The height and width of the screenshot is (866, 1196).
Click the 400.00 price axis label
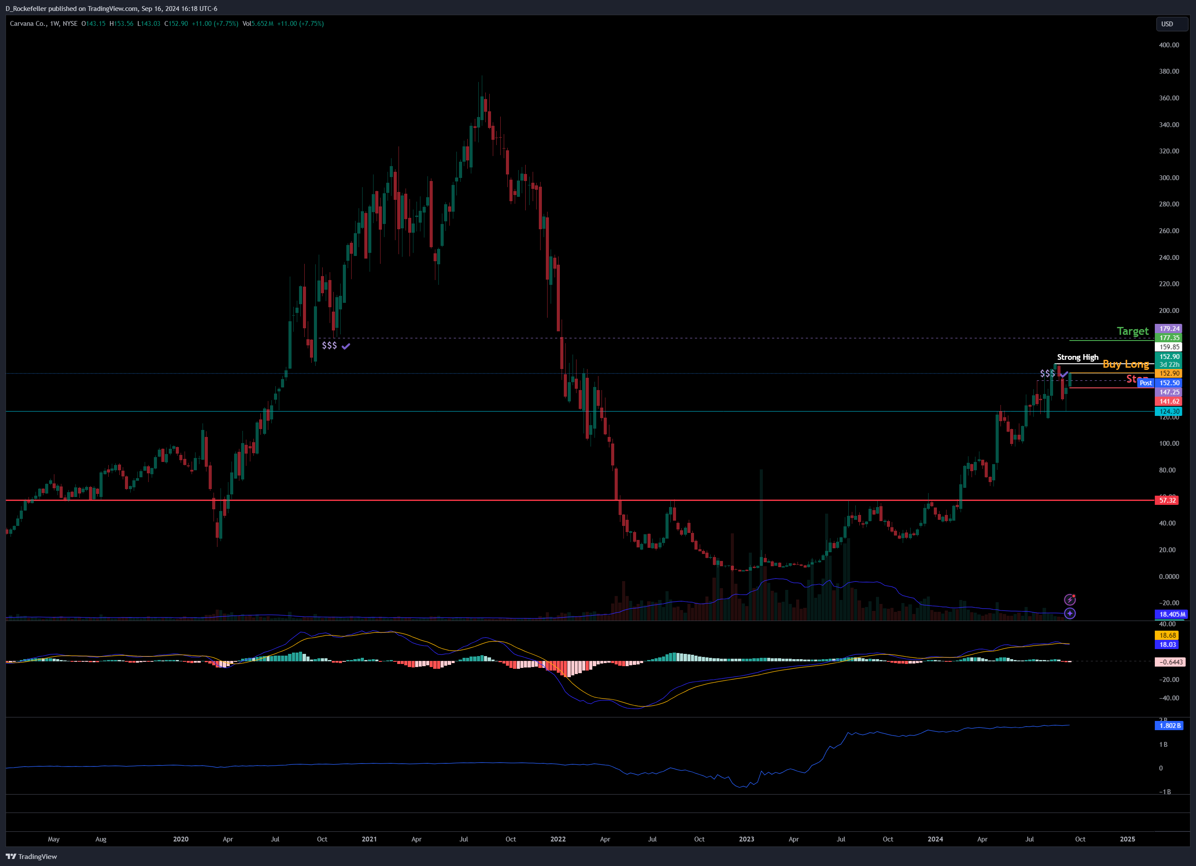1169,45
